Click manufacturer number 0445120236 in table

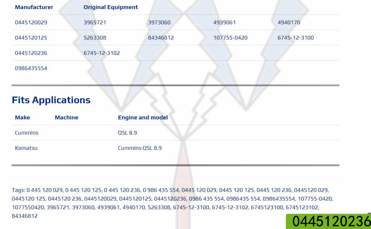pyautogui.click(x=31, y=53)
